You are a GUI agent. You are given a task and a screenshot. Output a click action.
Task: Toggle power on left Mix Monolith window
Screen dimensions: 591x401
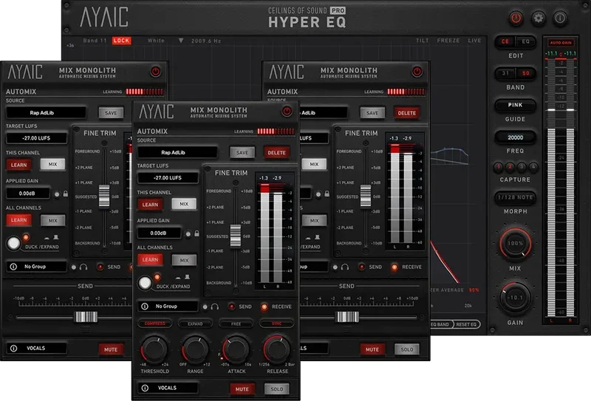pos(155,72)
